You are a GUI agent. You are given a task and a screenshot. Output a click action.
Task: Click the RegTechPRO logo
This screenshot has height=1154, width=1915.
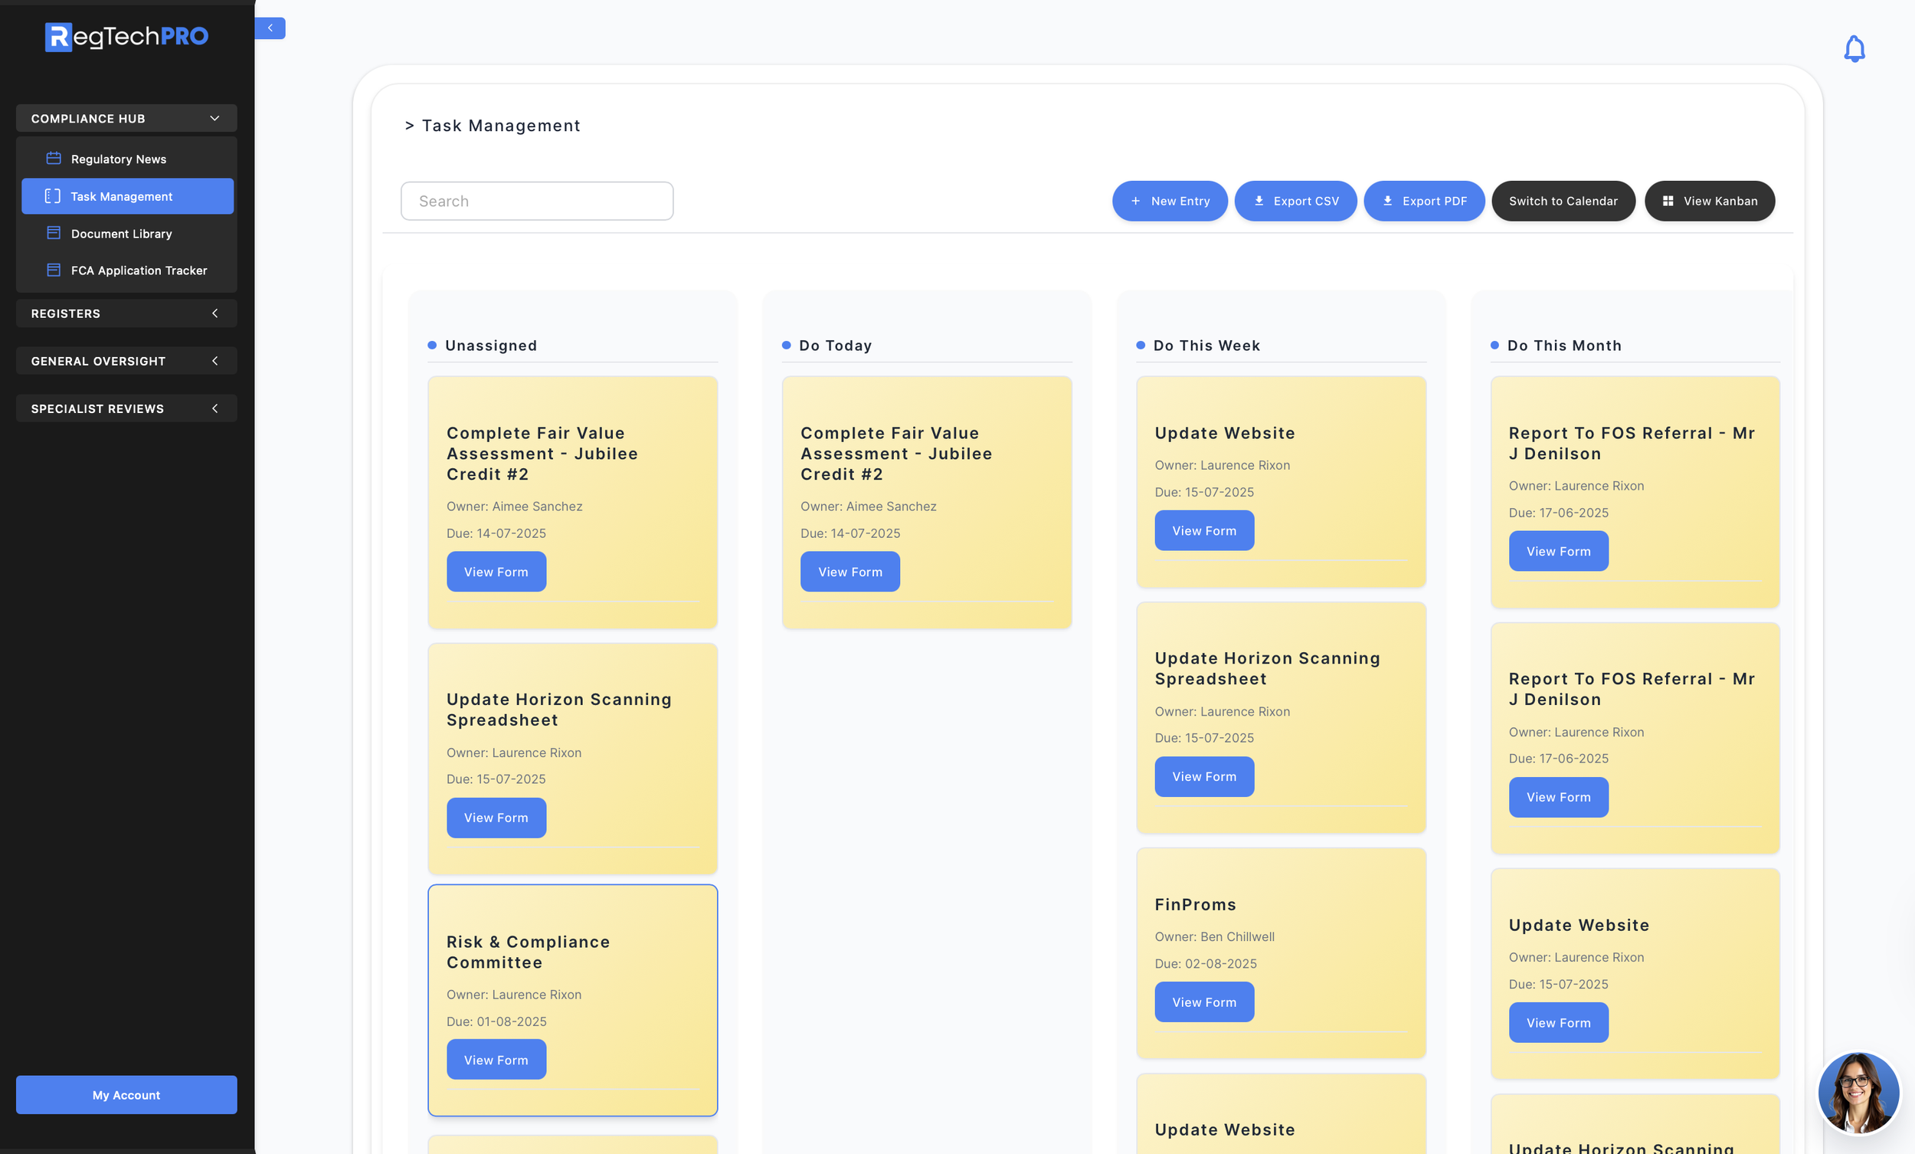pos(126,37)
